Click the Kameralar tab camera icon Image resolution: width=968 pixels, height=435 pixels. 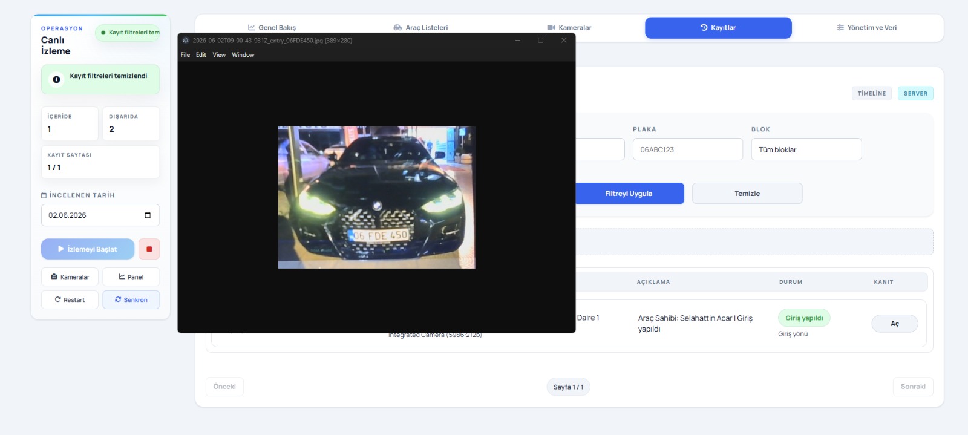pyautogui.click(x=551, y=28)
